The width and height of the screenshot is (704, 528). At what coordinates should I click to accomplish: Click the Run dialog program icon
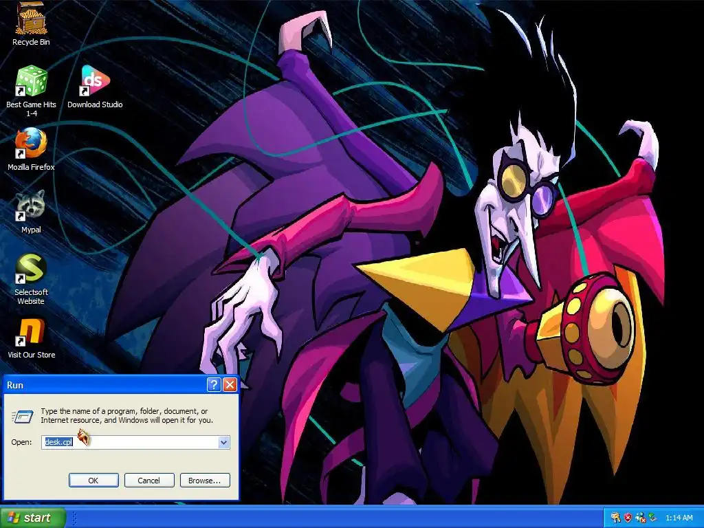pos(23,416)
